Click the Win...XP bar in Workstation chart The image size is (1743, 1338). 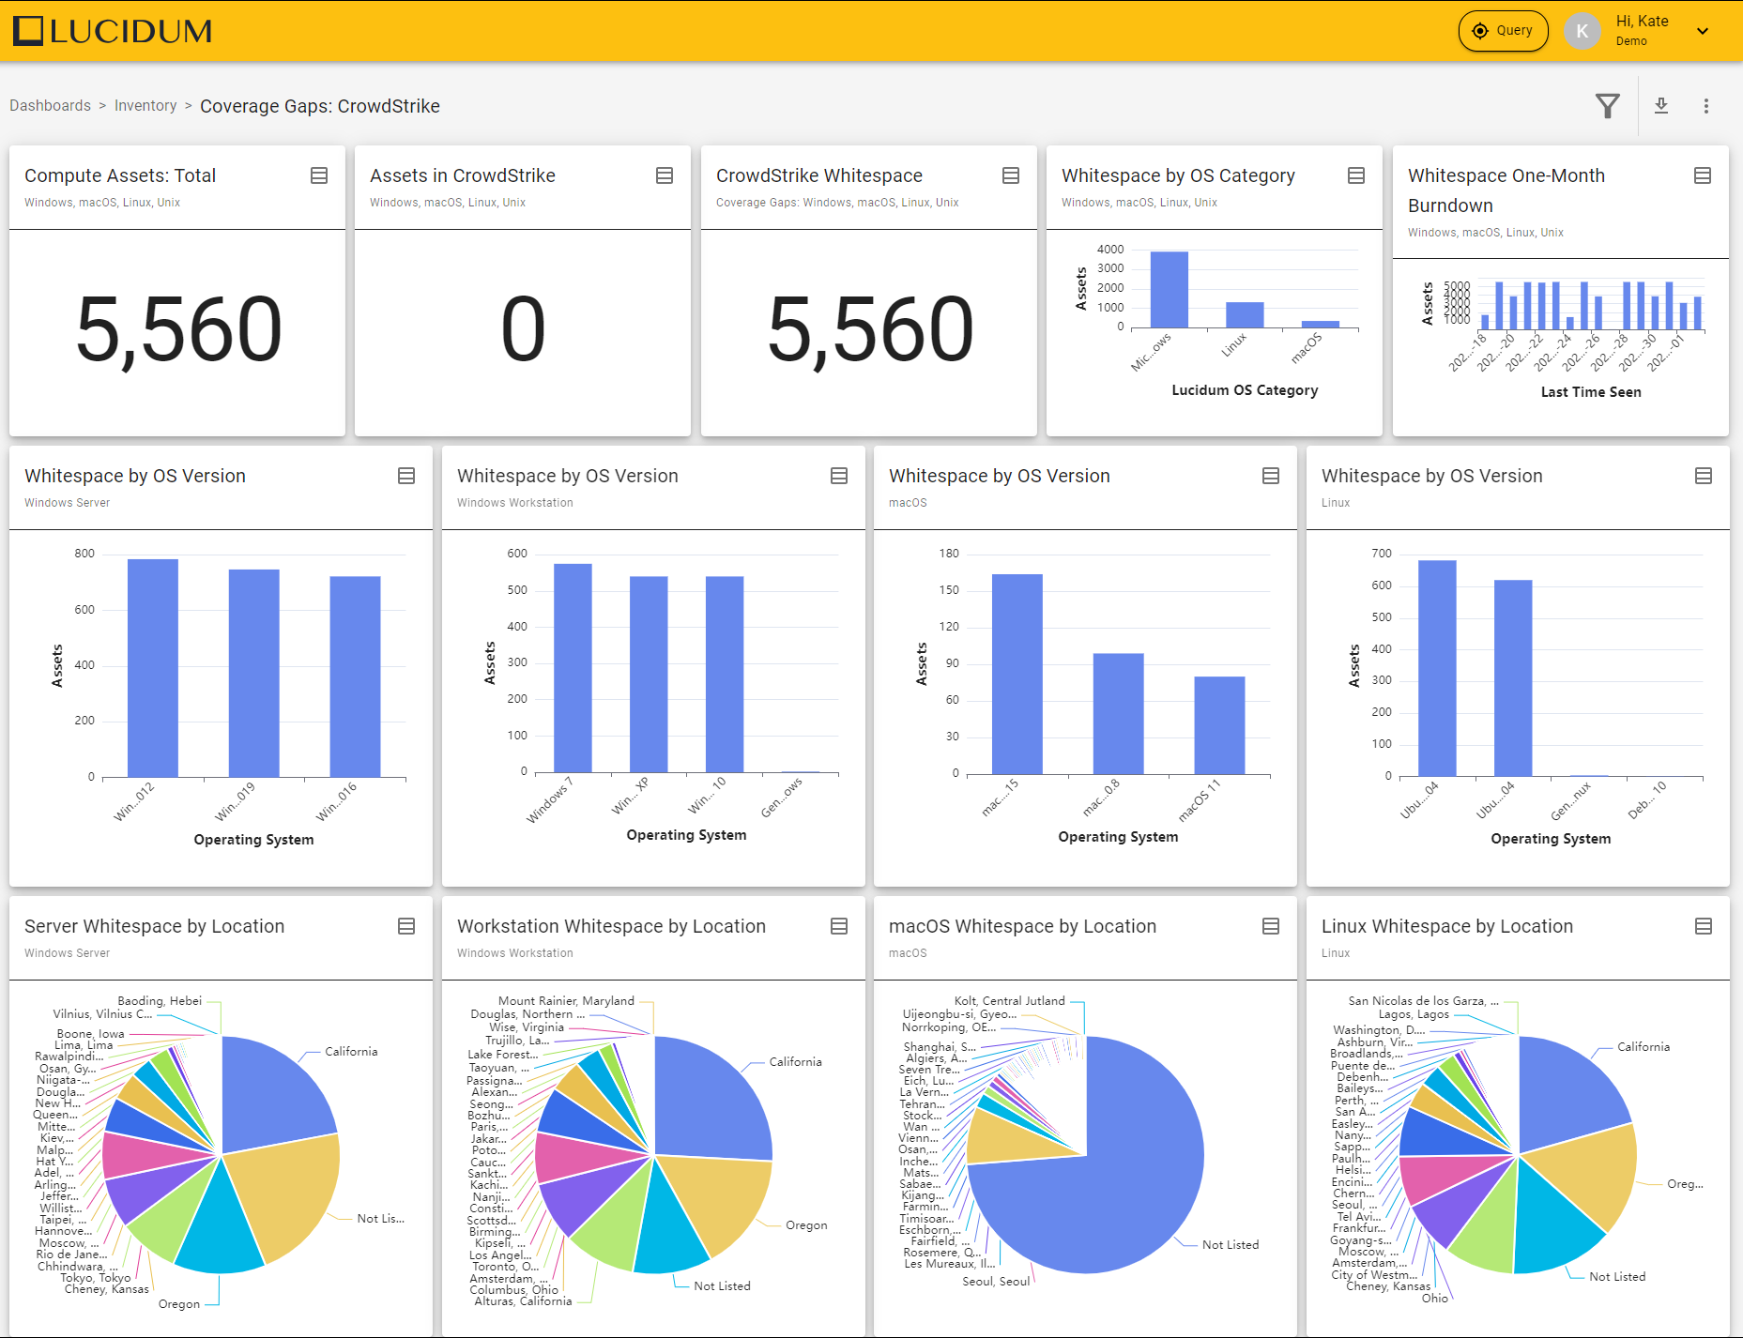[649, 674]
